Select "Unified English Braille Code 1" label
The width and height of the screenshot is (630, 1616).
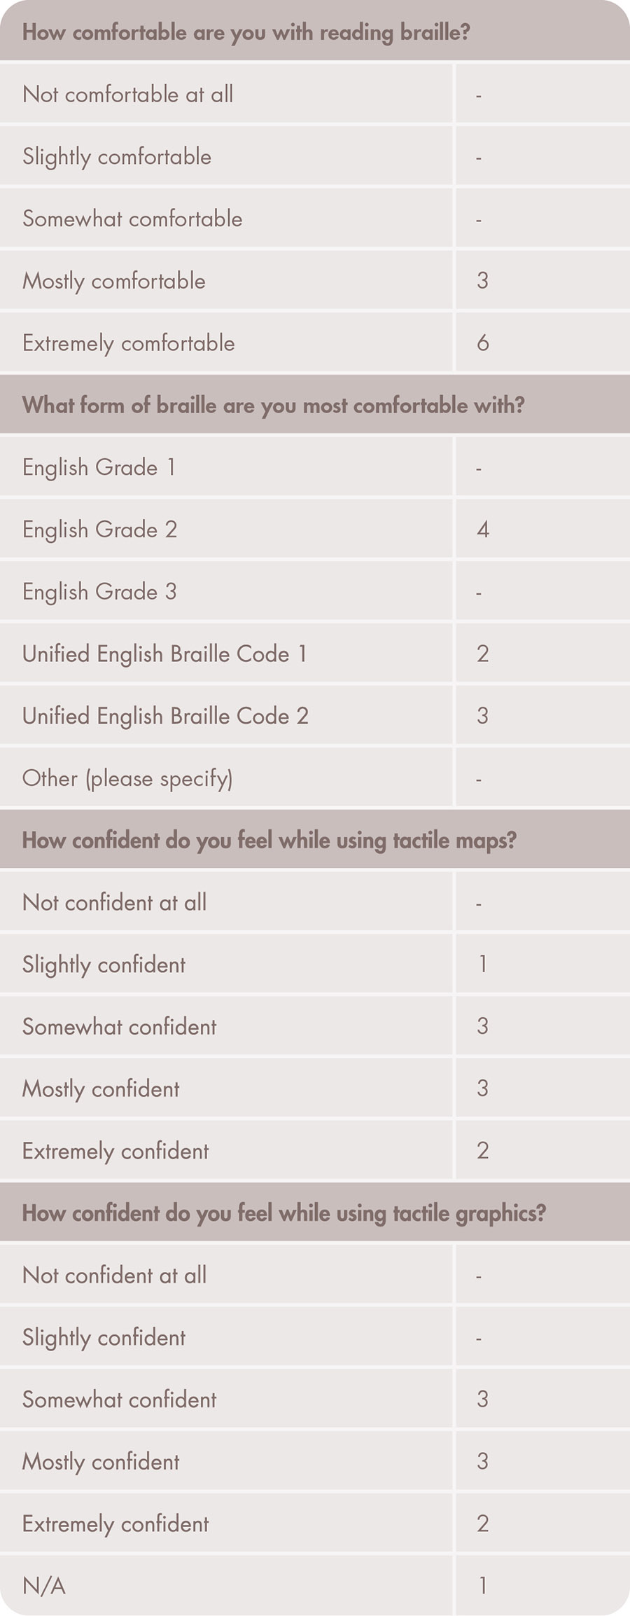point(164,654)
